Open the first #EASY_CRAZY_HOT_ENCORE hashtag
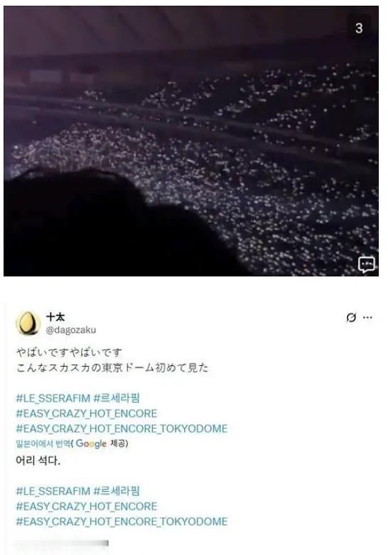388x555 pixels. [x=87, y=414]
